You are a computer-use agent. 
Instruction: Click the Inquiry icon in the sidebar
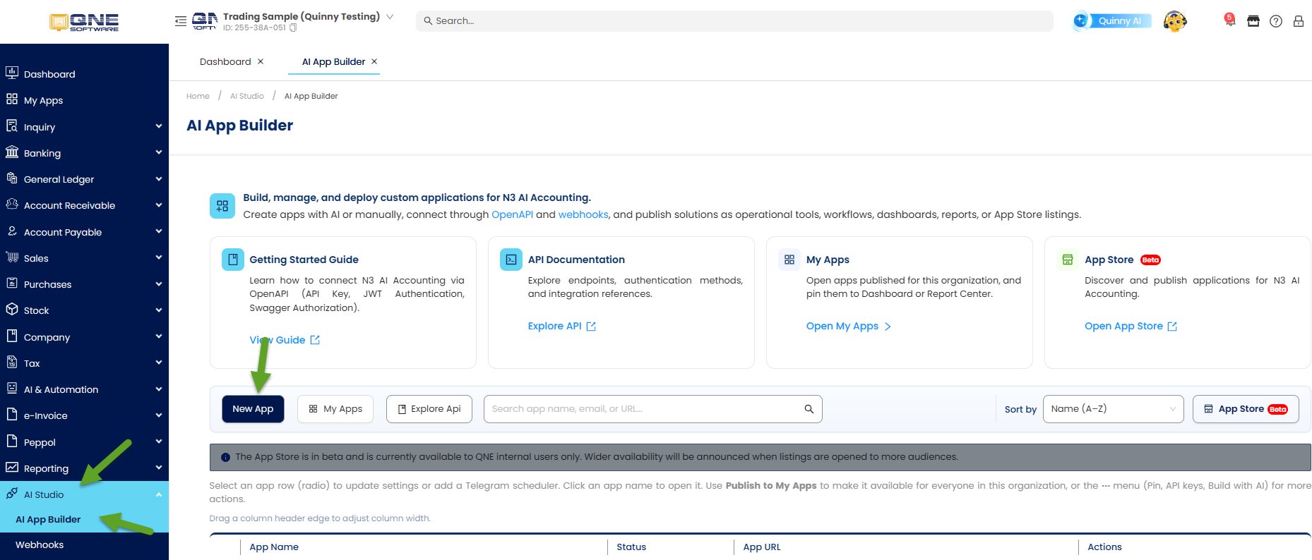(x=12, y=126)
